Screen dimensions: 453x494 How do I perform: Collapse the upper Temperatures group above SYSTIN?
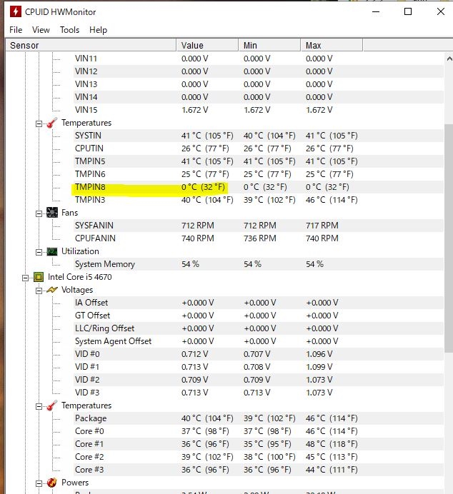click(39, 123)
